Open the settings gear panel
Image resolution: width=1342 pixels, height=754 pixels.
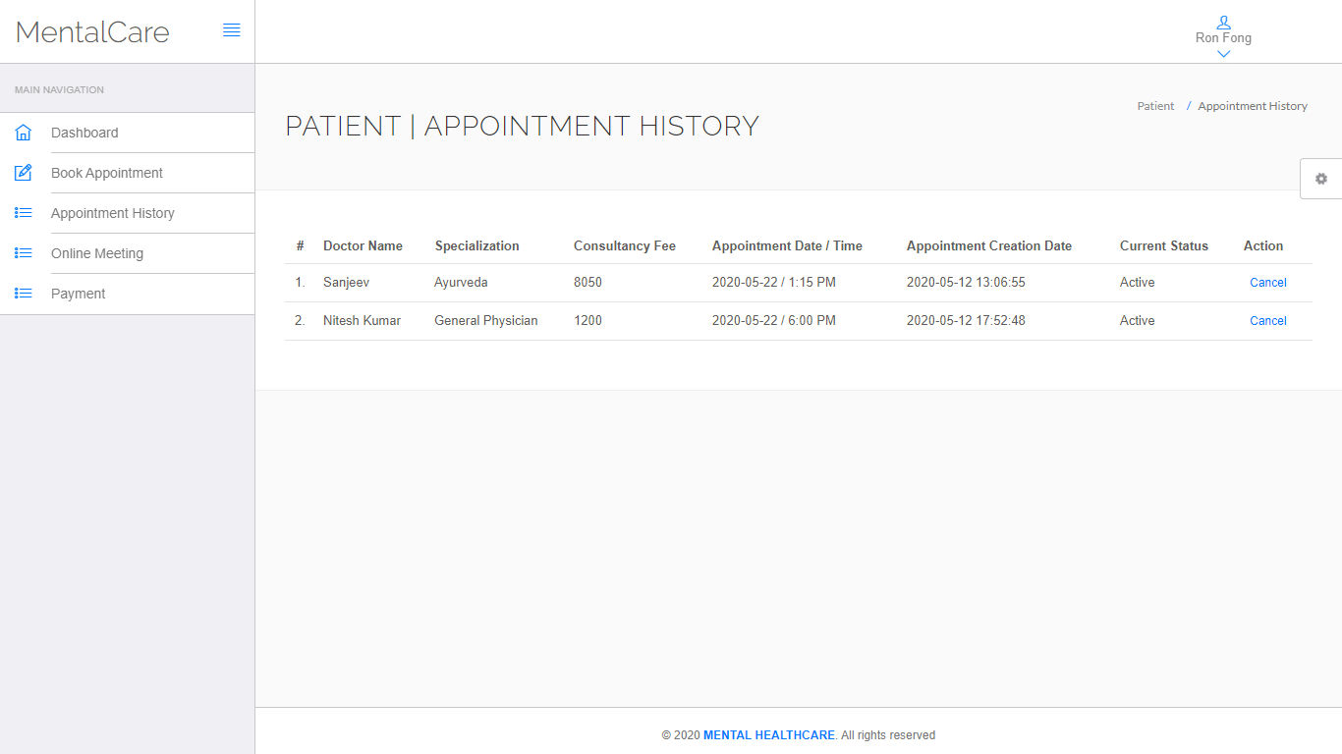tap(1320, 179)
